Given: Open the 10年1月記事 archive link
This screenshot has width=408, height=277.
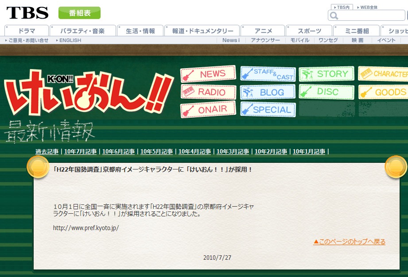Looking at the screenshot, I should (309, 151).
